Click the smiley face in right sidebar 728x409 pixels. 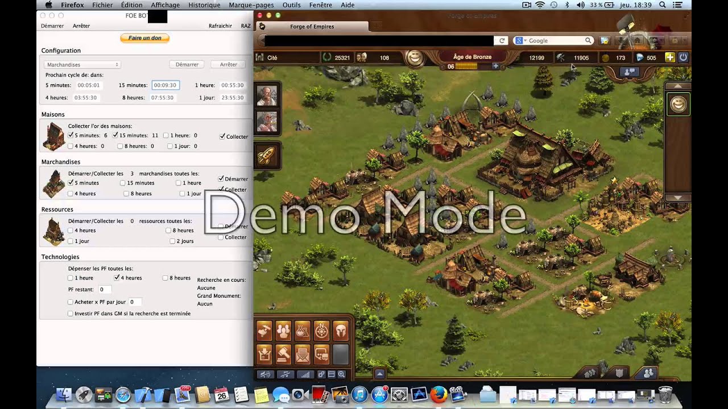(x=678, y=104)
